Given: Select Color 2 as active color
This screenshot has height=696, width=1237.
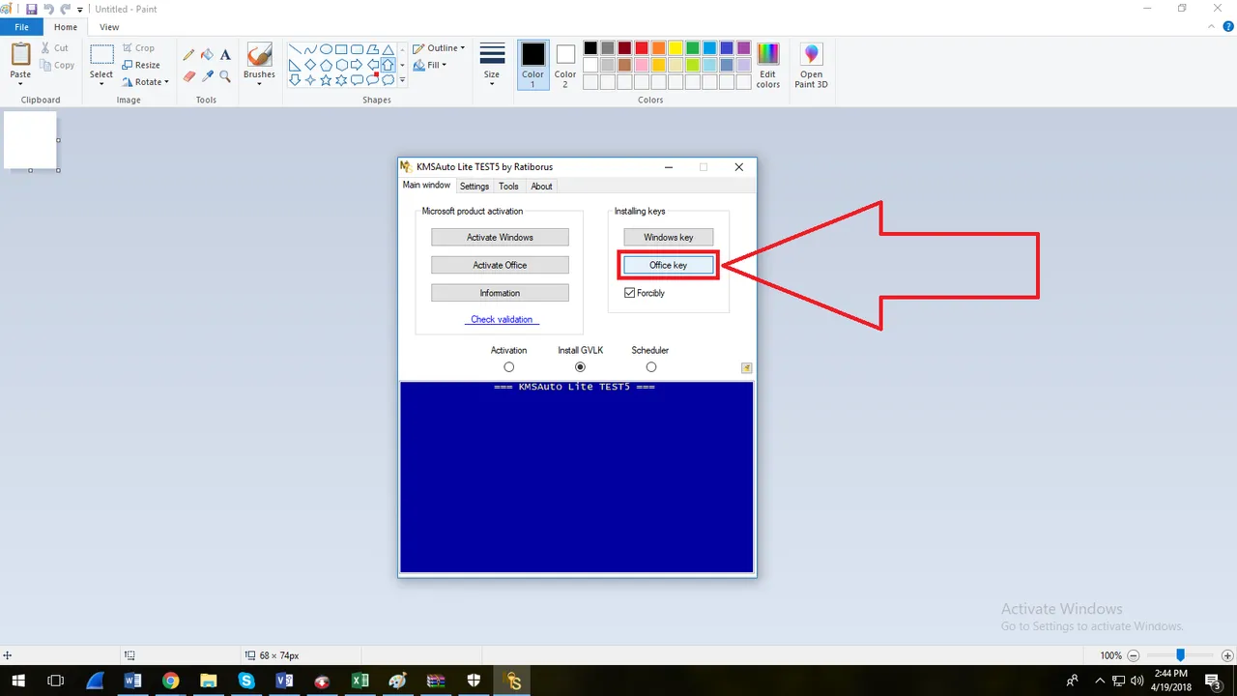Looking at the screenshot, I should tap(565, 65).
